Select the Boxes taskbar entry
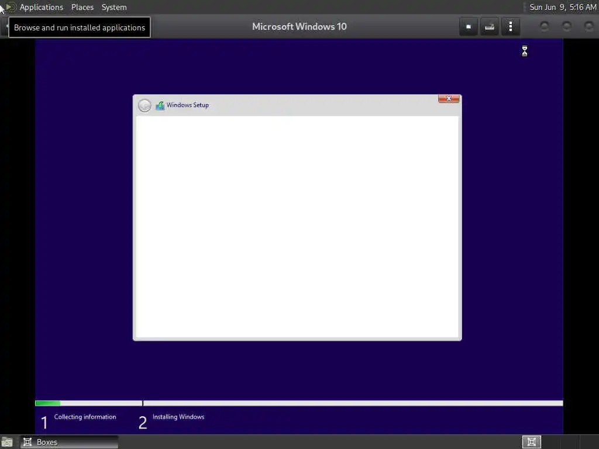 point(69,442)
